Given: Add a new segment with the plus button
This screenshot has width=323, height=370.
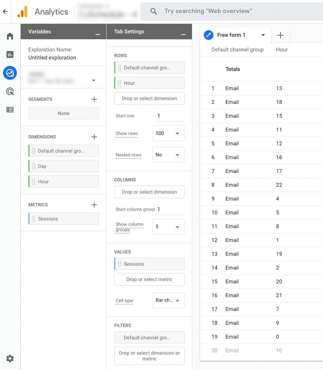Looking at the screenshot, I should pos(94,99).
